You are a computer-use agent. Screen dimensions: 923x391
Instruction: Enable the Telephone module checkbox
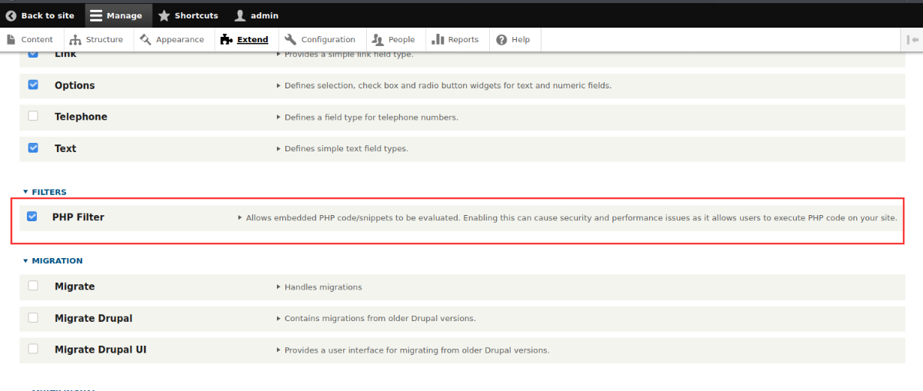[33, 116]
